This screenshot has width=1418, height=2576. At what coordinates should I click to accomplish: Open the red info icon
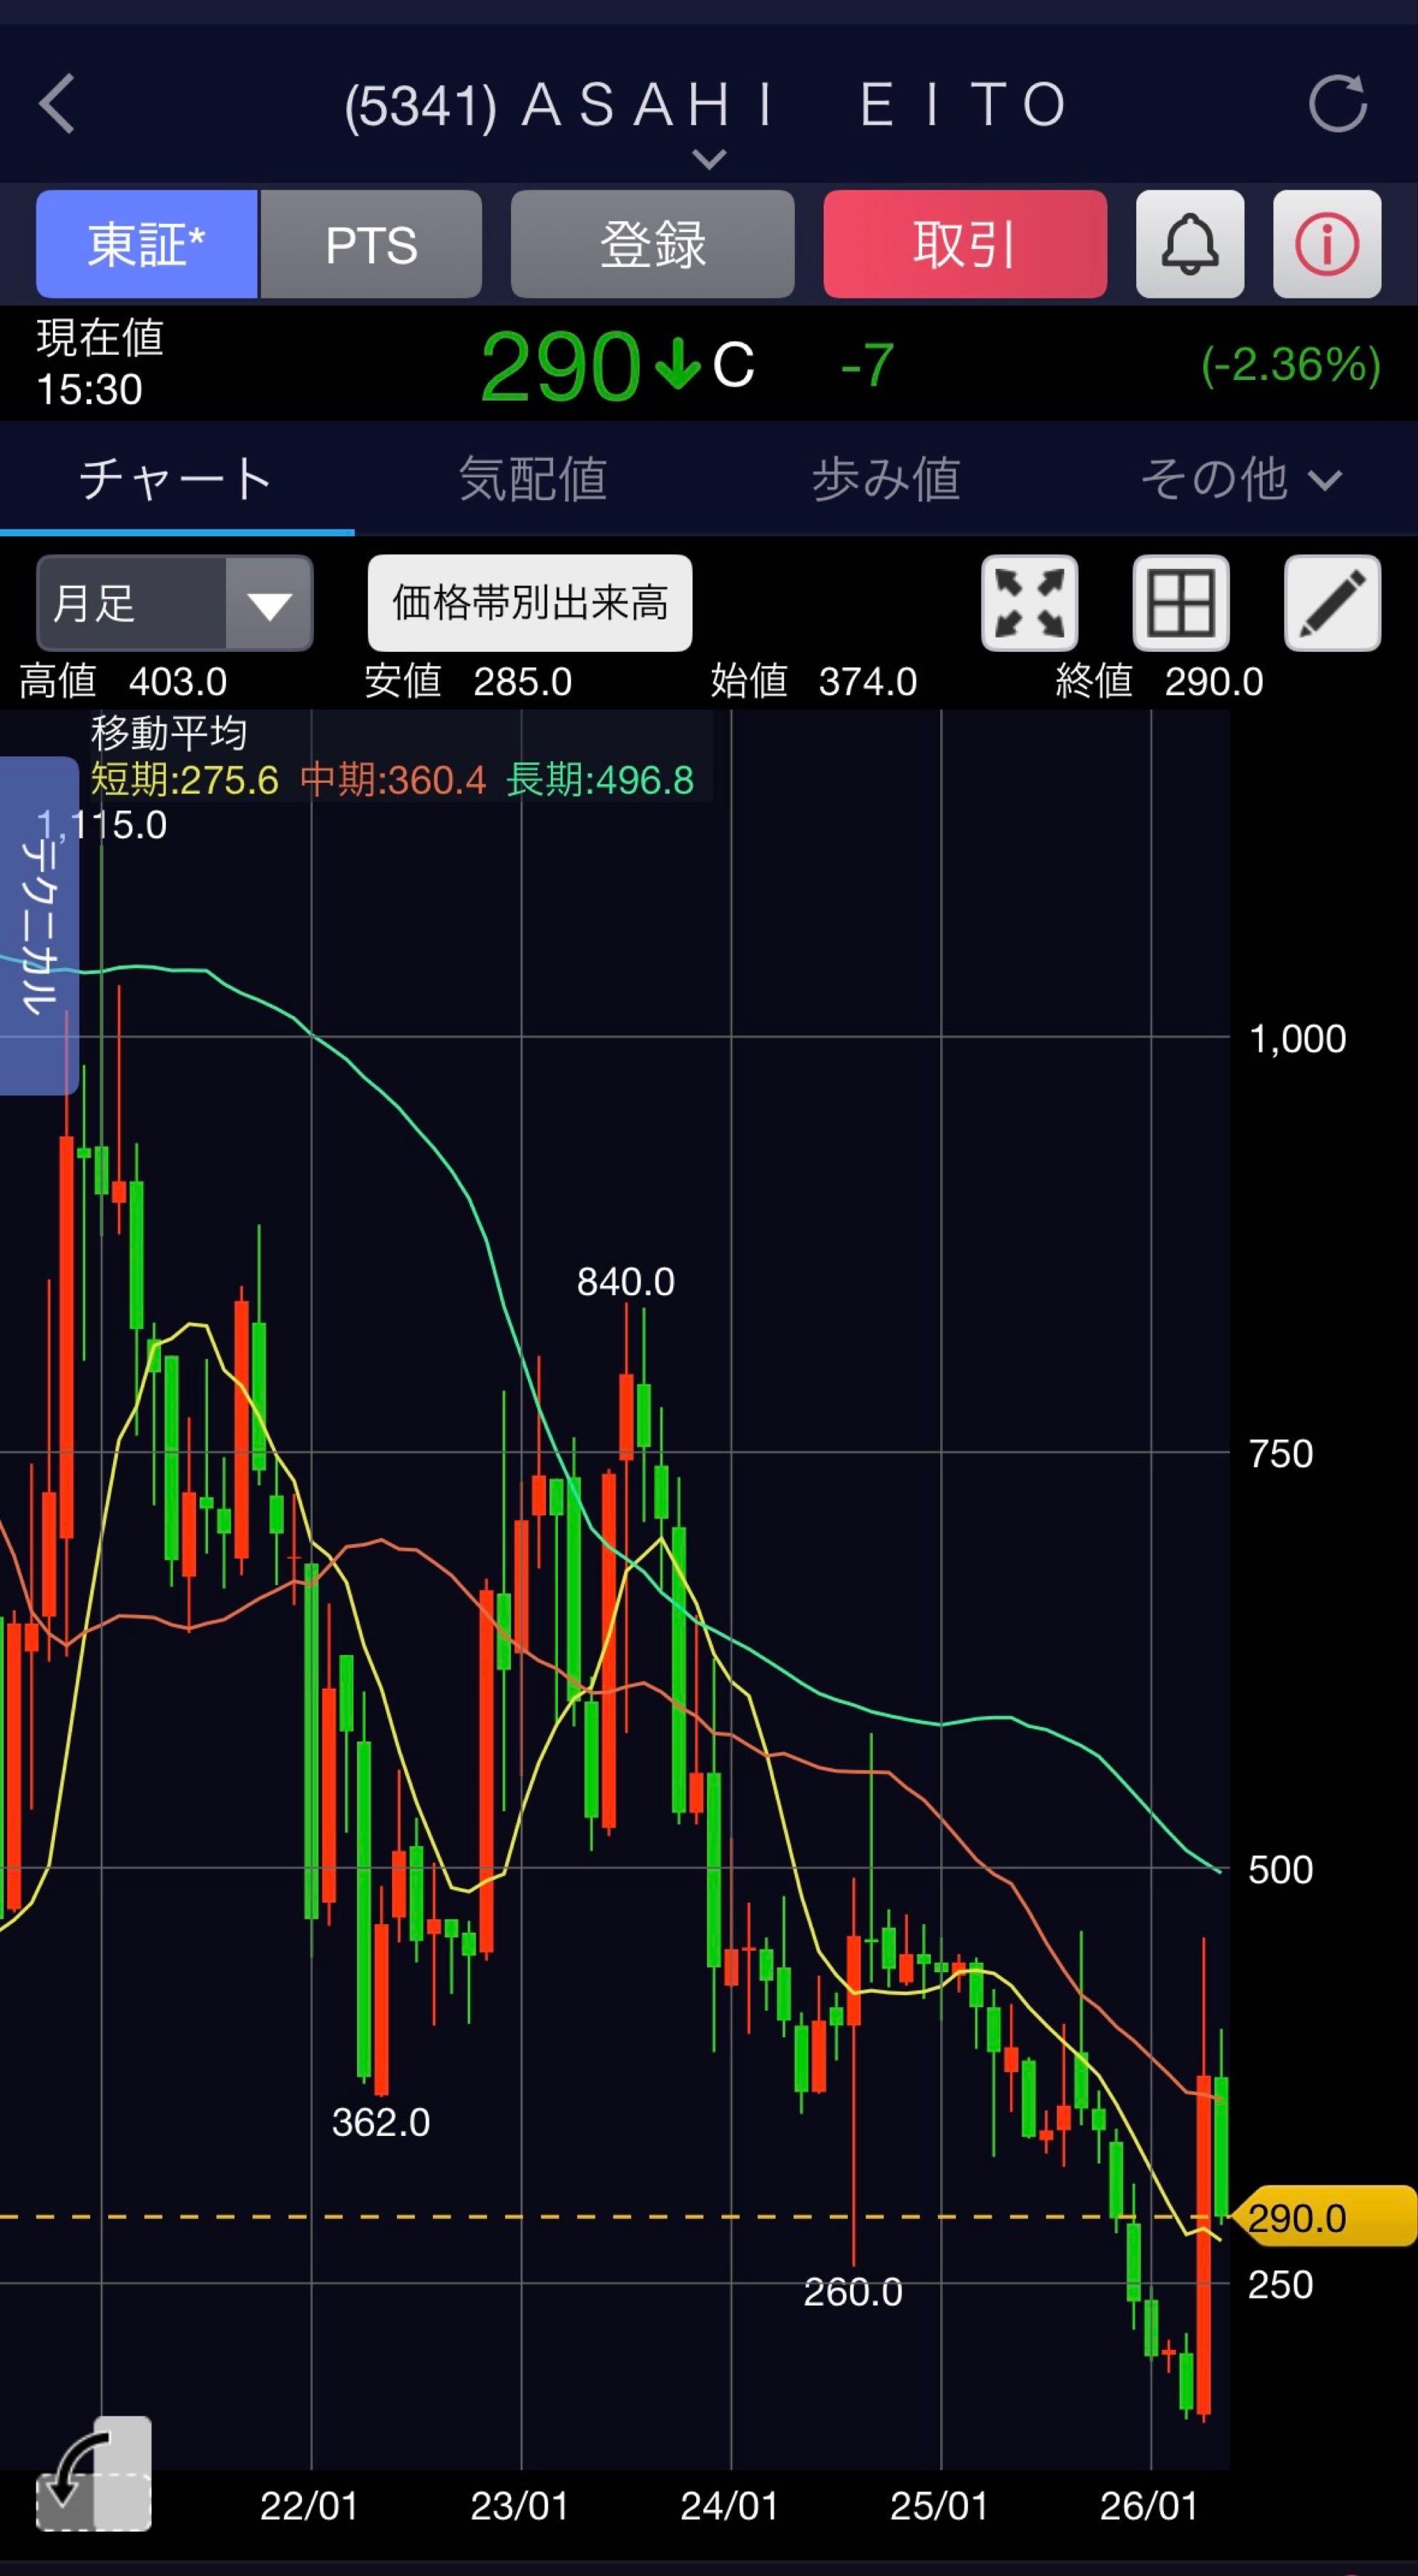pos(1327,244)
